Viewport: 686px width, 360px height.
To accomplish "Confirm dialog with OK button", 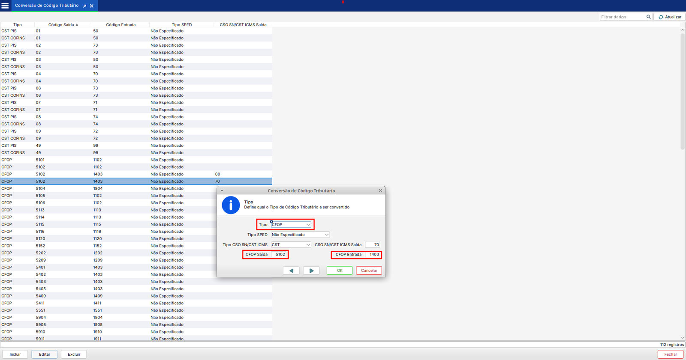I will click(x=340, y=271).
